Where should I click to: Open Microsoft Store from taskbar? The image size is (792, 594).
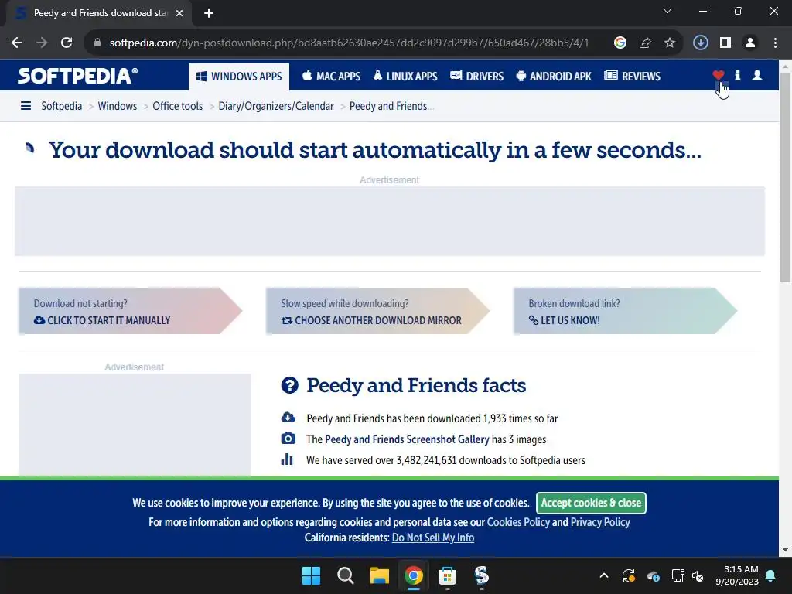pyautogui.click(x=448, y=575)
